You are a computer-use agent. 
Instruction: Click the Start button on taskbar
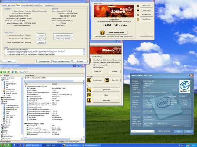[6, 145]
